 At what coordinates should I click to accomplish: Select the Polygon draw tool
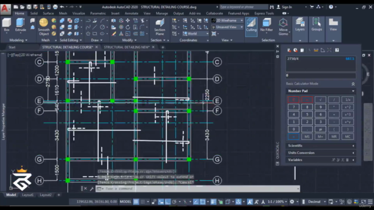pyautogui.click(x=88, y=34)
